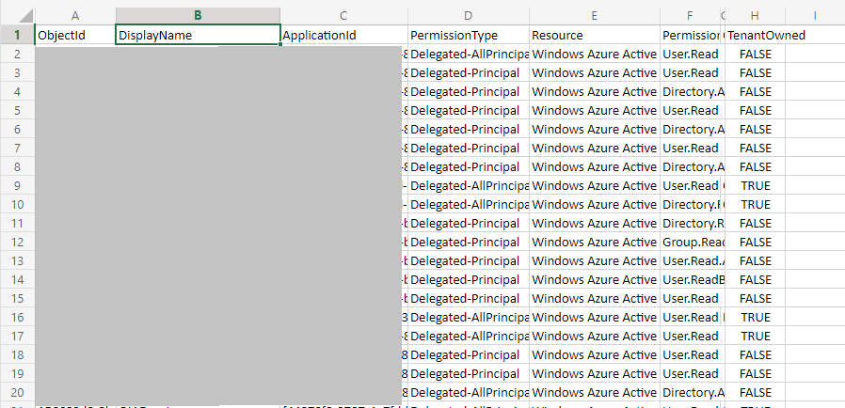Select Windows Azure Active cell in row 11
The image size is (845, 408).
pyautogui.click(x=595, y=224)
